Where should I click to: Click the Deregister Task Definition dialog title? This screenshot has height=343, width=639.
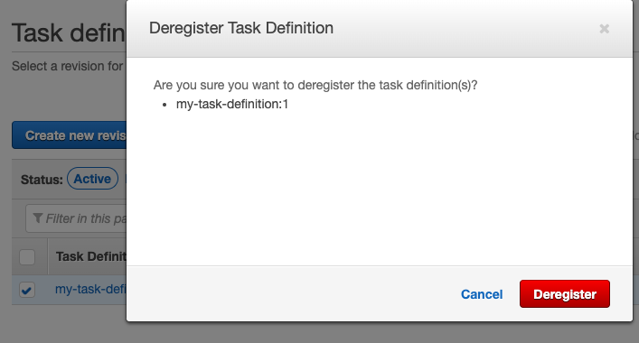241,28
